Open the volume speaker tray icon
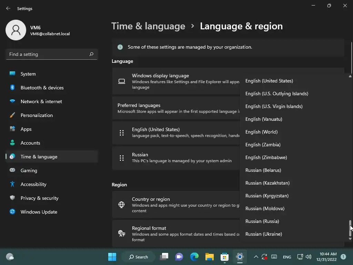Viewport: 353px width, 265px height. [309, 257]
